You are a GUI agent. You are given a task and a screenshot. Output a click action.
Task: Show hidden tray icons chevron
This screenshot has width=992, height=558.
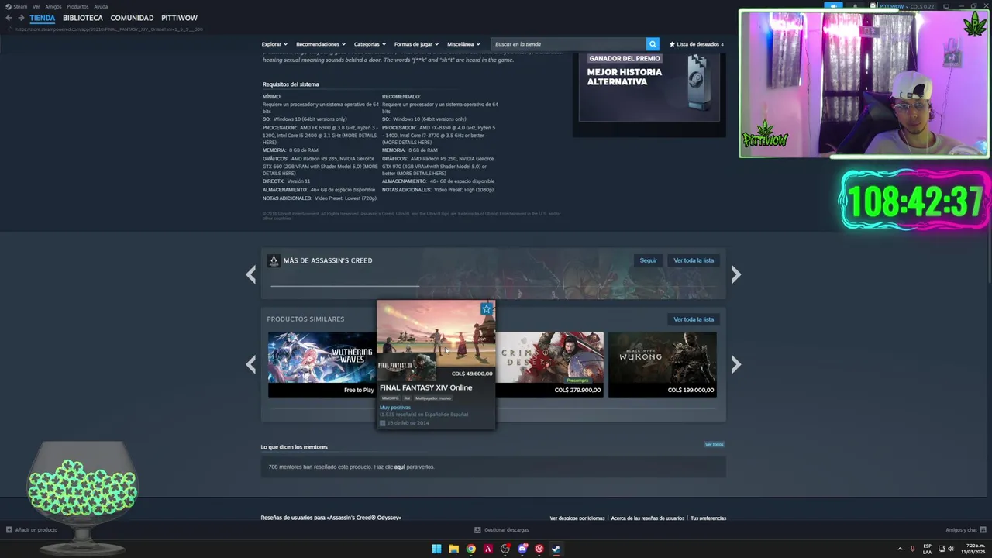pyautogui.click(x=900, y=549)
